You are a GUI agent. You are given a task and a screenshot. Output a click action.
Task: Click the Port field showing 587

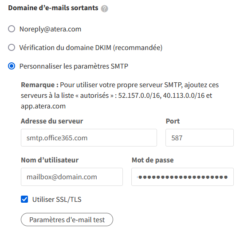[x=200, y=138]
